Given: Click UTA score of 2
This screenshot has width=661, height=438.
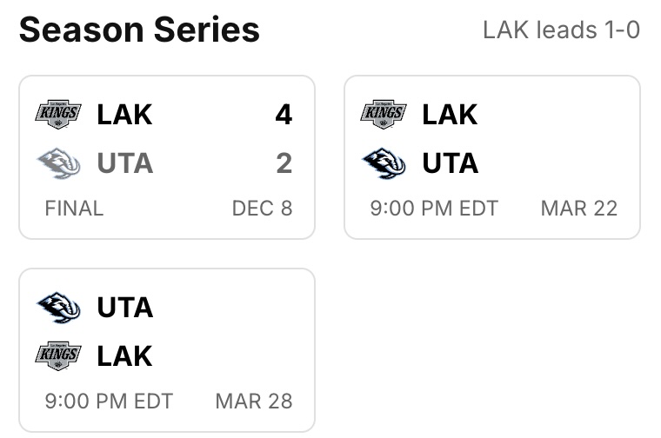Looking at the screenshot, I should click(284, 163).
